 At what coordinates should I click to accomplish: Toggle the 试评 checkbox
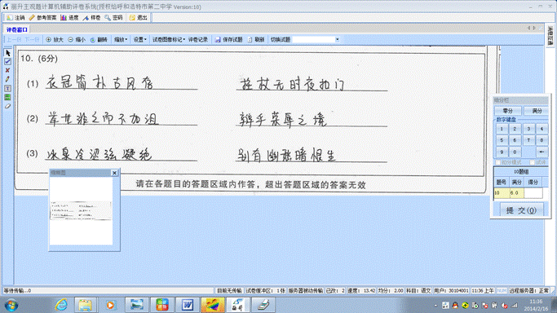click(533, 162)
